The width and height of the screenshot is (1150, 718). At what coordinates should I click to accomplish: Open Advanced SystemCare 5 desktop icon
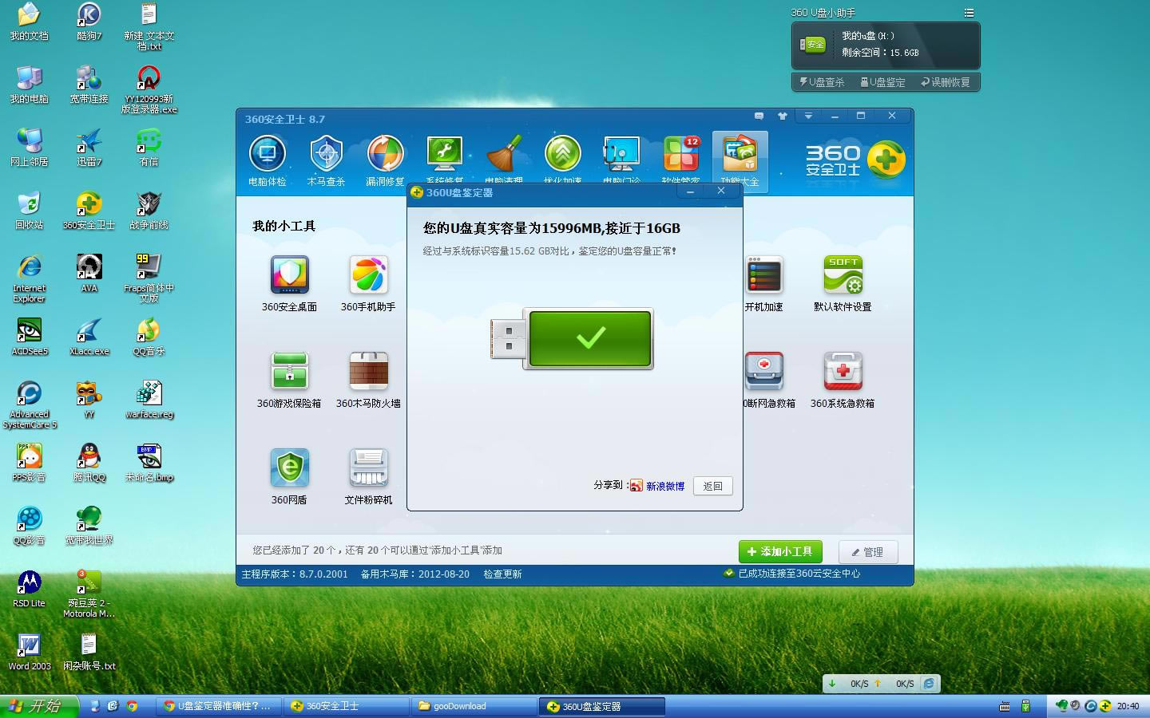click(29, 404)
